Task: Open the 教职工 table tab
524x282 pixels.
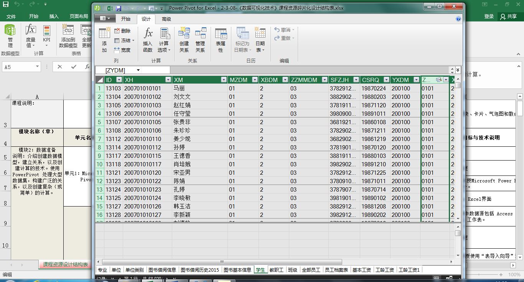Action: pyautogui.click(x=276, y=270)
